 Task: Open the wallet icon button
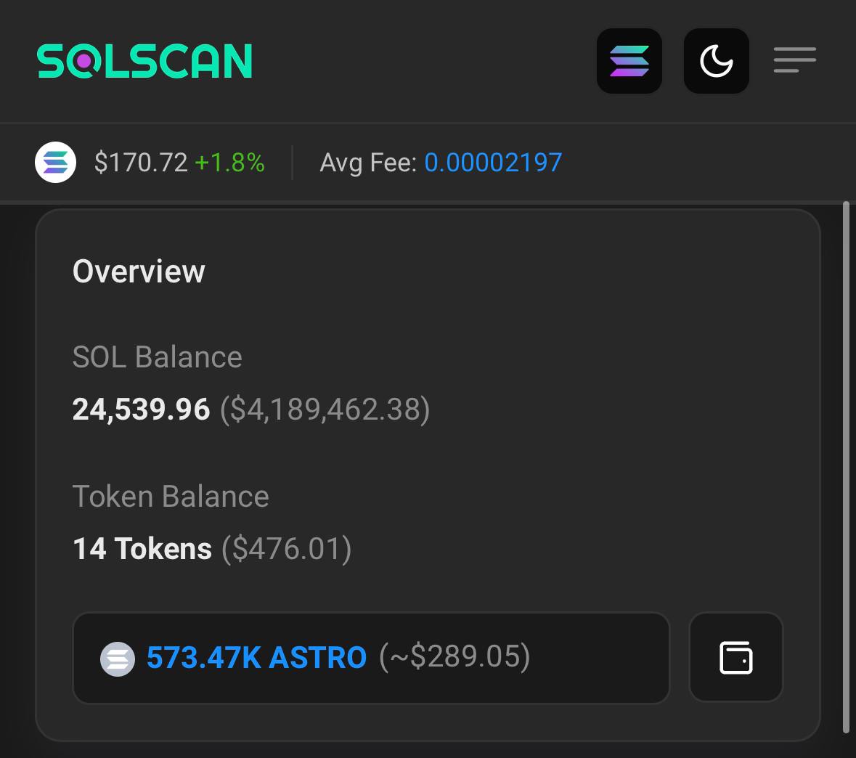736,658
